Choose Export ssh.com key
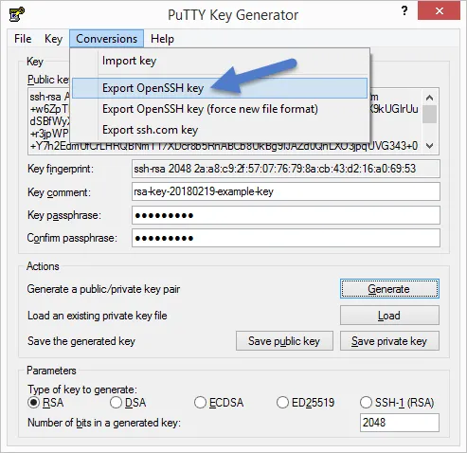This screenshot has height=453, width=467. (220, 130)
